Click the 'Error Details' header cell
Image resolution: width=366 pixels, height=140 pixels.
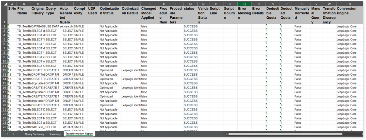259,15
